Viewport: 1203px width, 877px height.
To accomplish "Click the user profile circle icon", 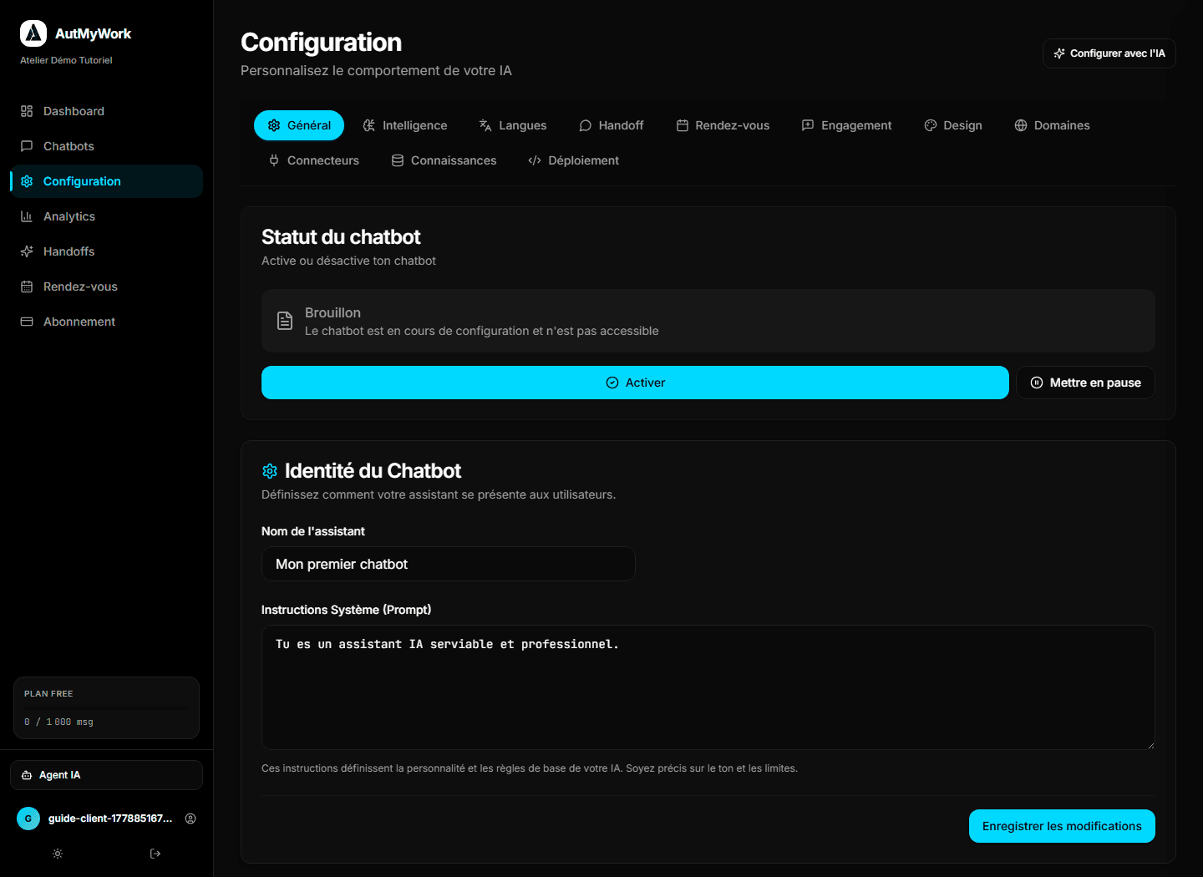I will click(x=190, y=819).
